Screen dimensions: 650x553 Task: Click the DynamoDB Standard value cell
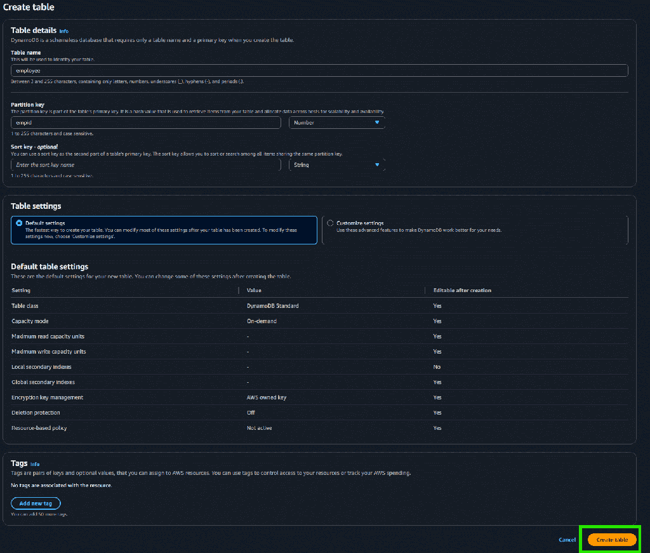[272, 306]
